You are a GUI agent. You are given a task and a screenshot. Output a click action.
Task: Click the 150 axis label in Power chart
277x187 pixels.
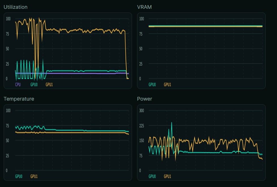click(142, 141)
